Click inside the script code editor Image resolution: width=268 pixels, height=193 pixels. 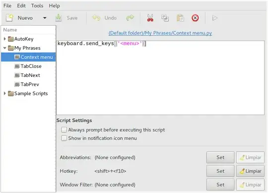click(160, 78)
